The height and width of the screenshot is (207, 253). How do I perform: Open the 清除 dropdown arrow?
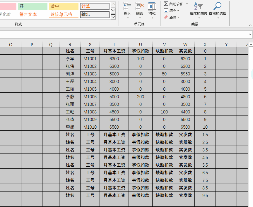(178, 18)
